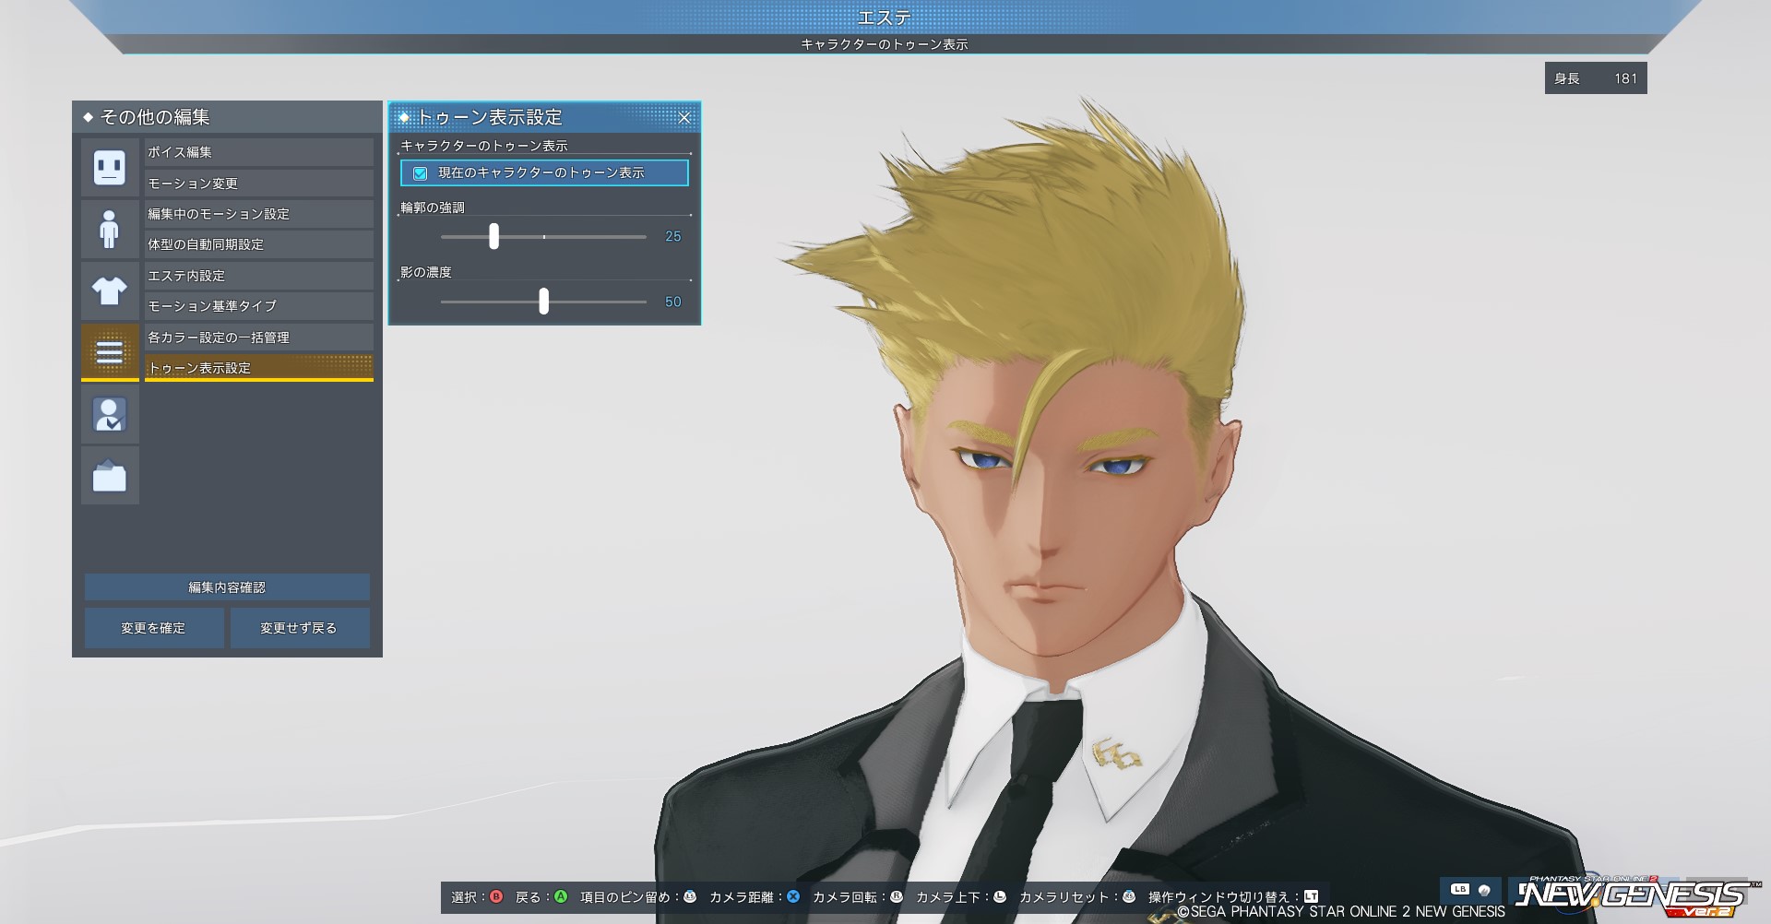Open 各カラー設定の一括管理 menu item
This screenshot has width=1771, height=924.
point(259,338)
